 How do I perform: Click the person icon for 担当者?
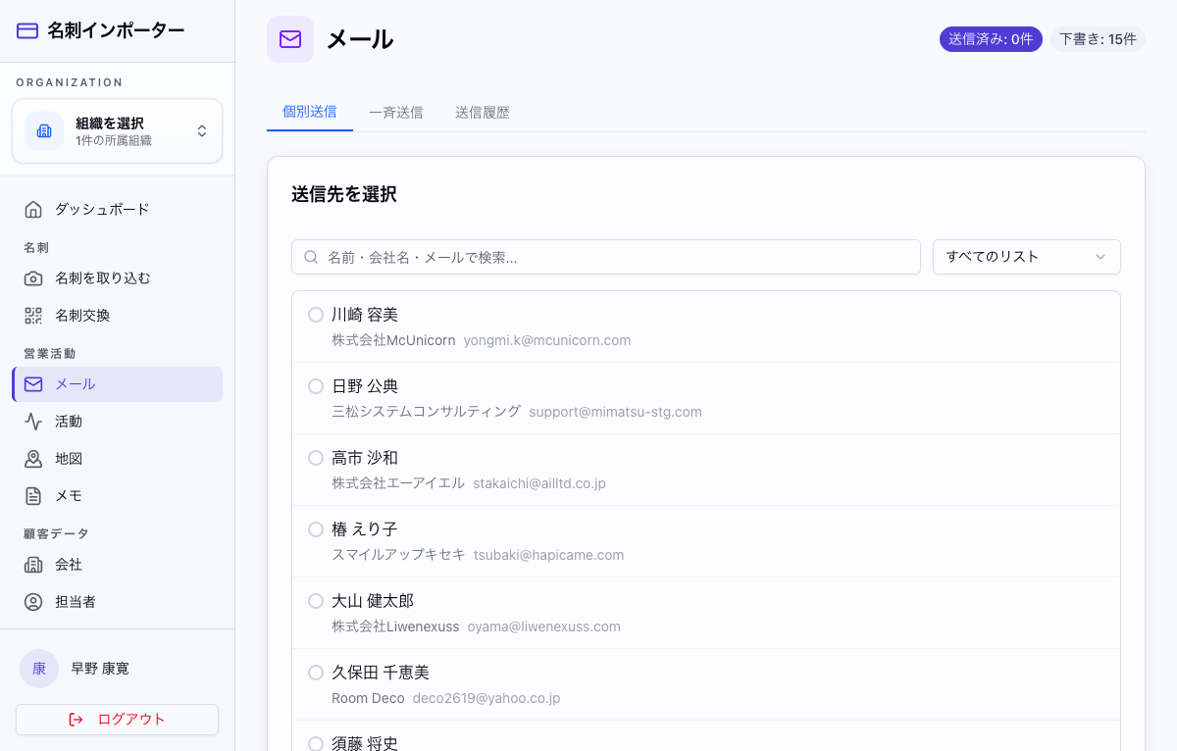pos(33,602)
